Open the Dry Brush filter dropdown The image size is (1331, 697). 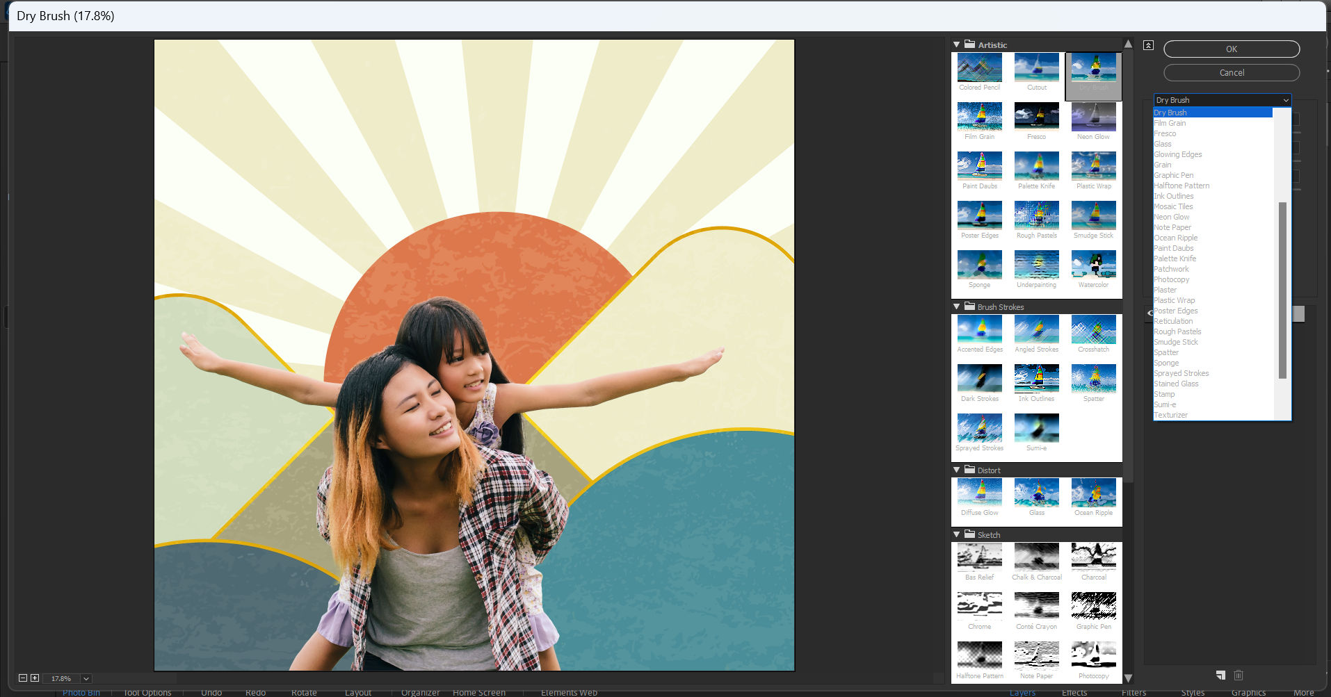click(x=1222, y=100)
